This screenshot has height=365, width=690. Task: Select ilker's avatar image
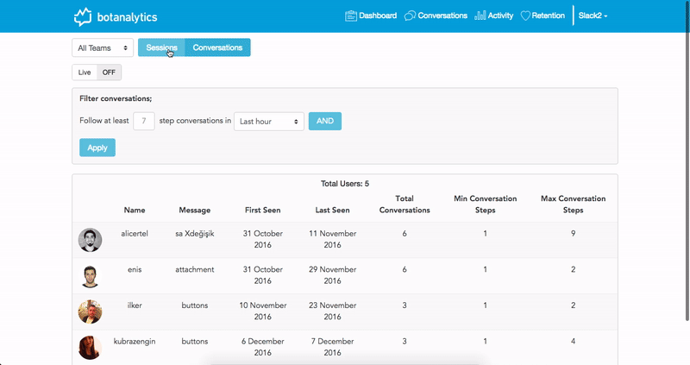91,312
